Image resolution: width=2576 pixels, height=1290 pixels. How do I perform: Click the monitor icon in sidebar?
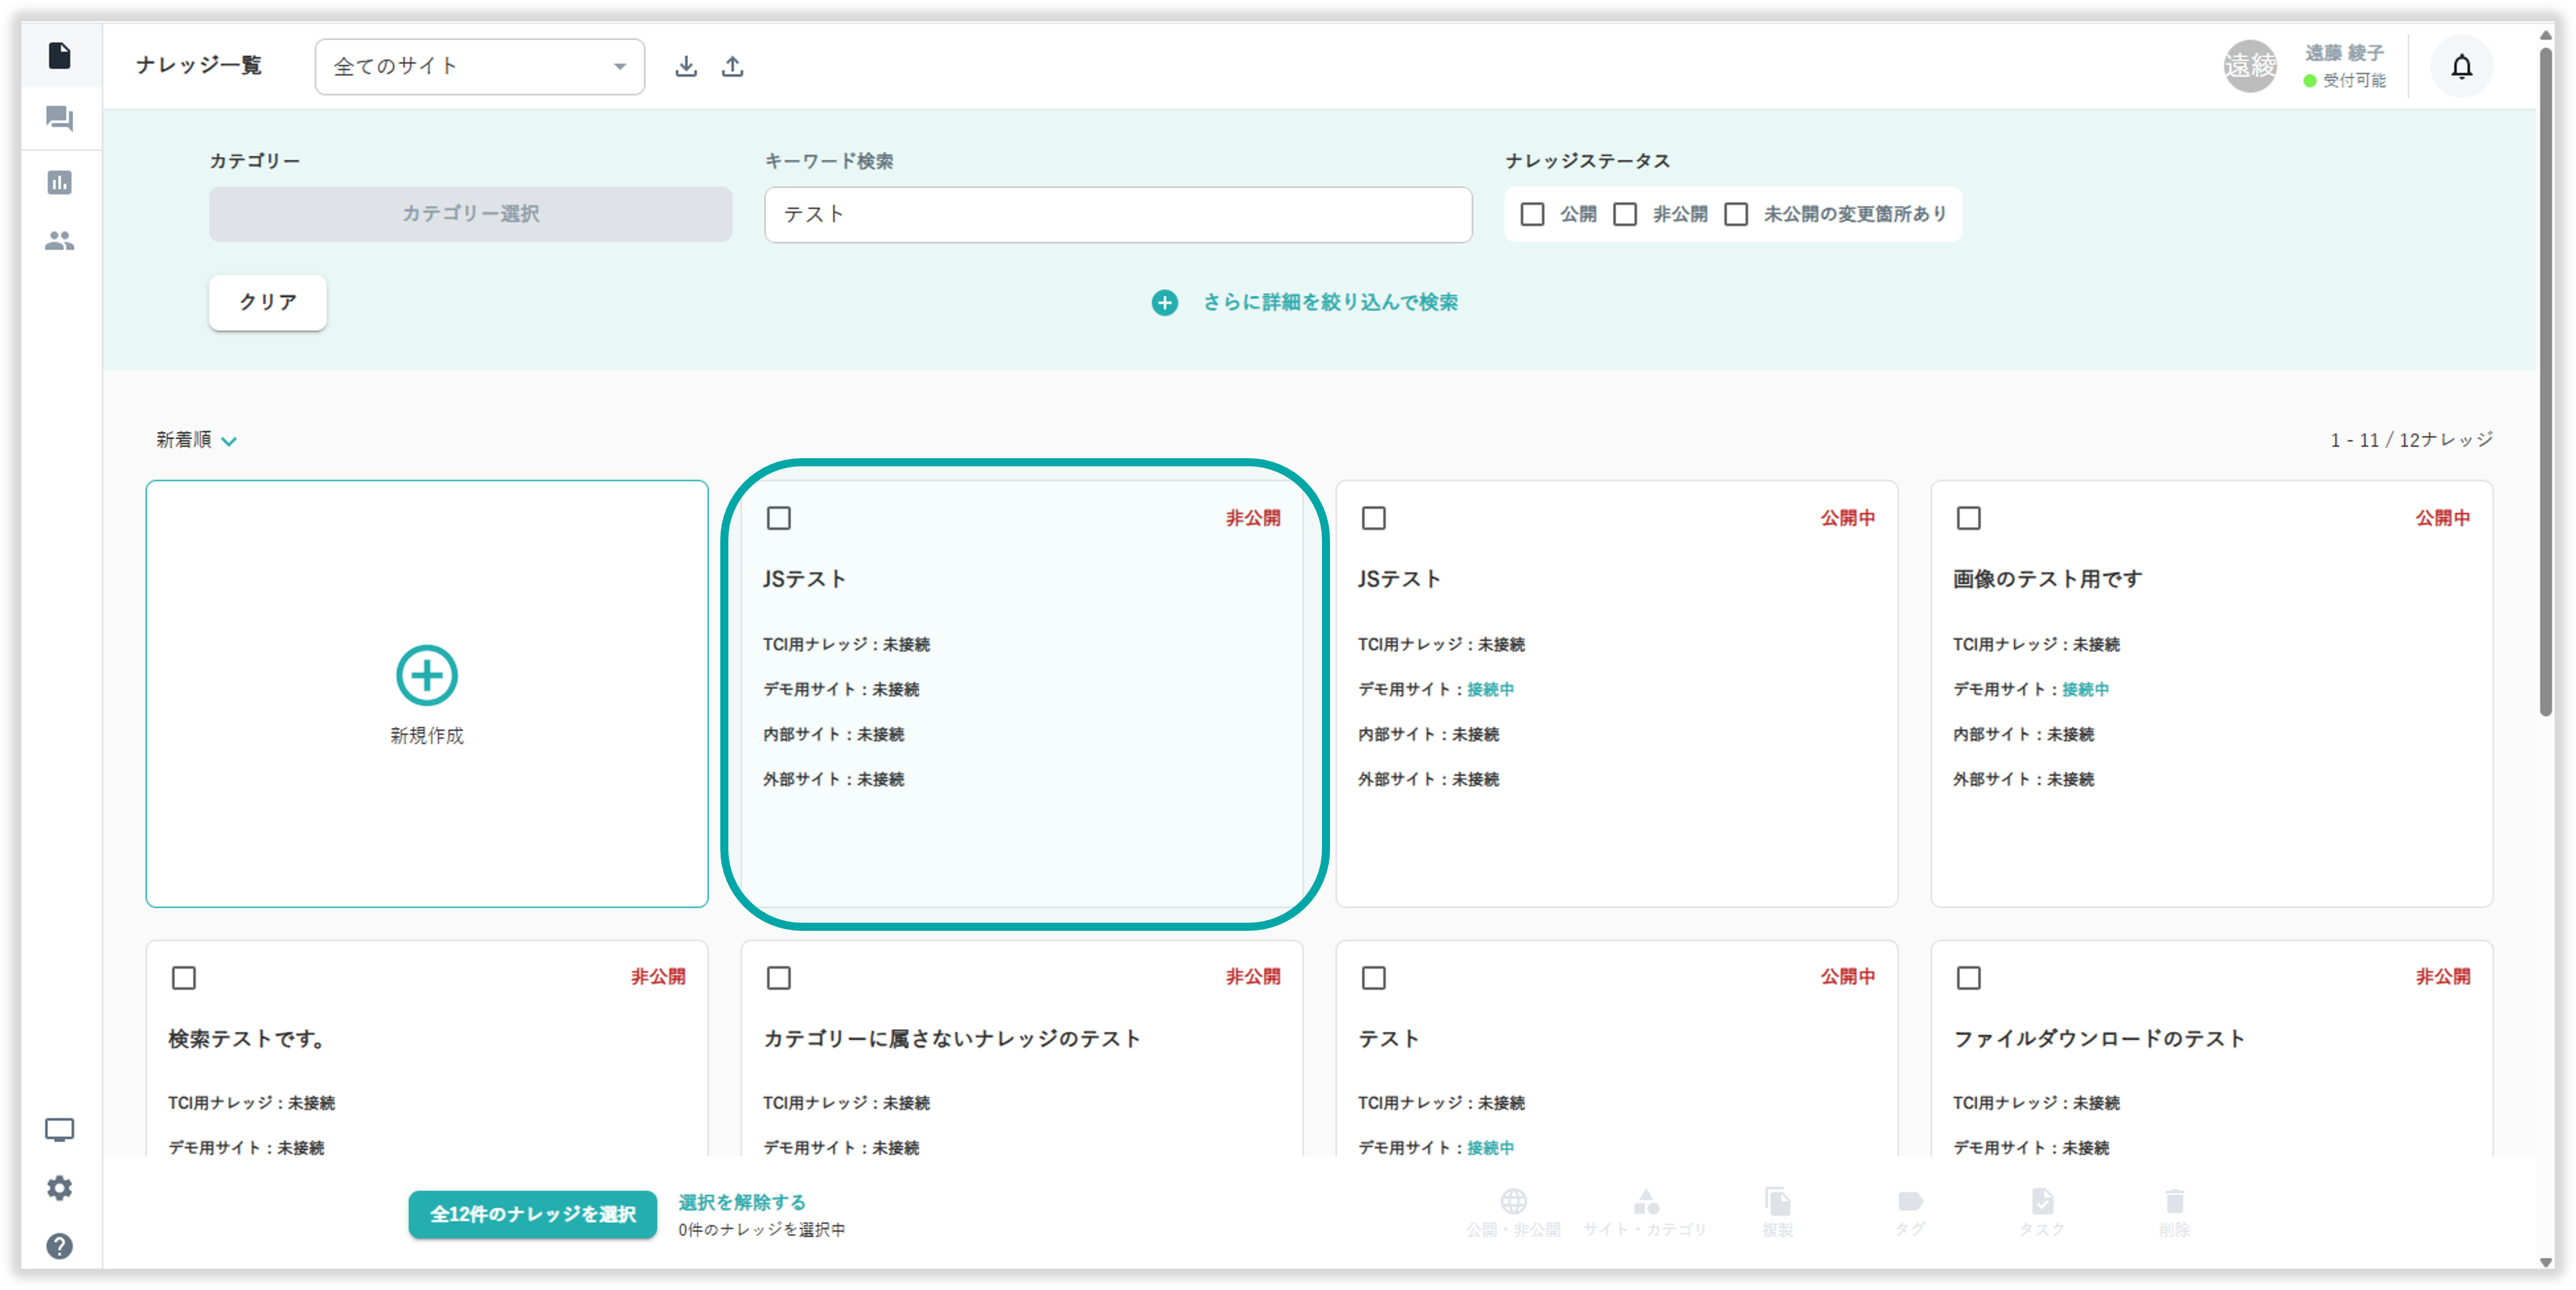[60, 1130]
